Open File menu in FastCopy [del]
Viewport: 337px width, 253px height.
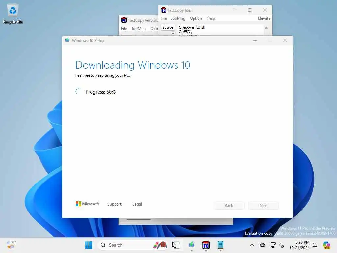click(164, 18)
